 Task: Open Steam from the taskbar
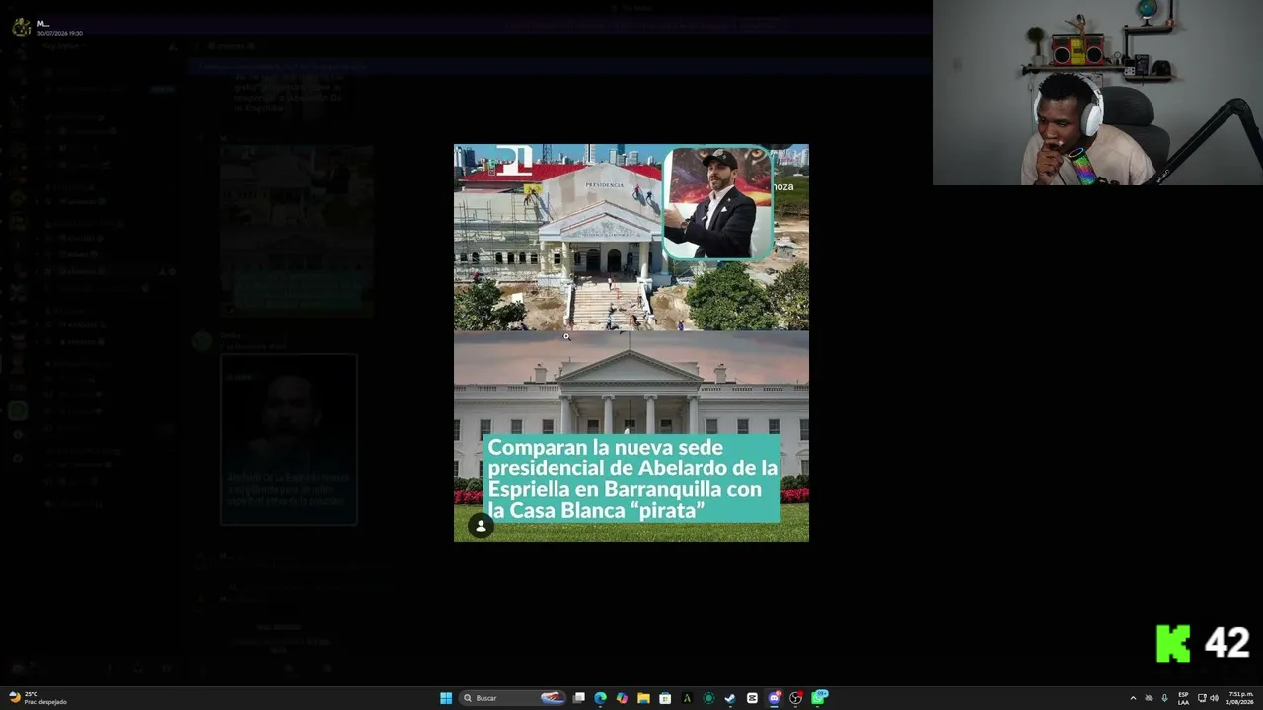pos(730,698)
